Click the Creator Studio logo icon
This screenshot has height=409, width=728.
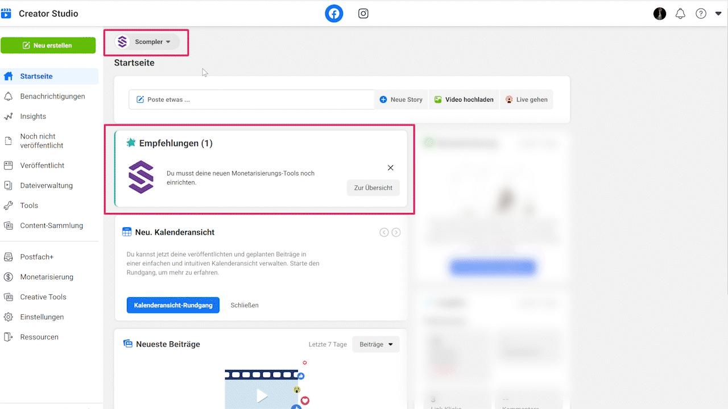(x=6, y=14)
